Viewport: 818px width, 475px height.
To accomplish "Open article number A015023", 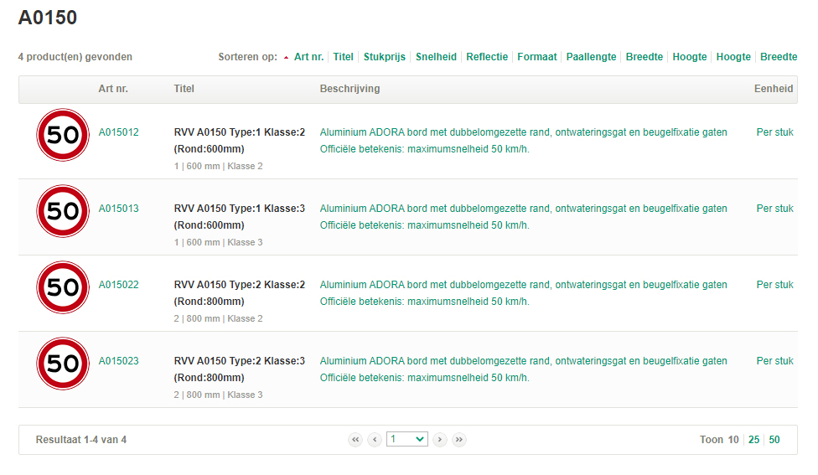I will [118, 361].
